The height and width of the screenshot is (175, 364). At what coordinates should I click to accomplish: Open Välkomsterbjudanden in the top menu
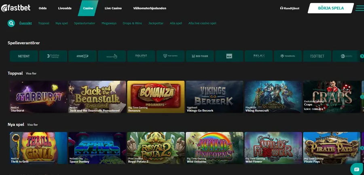tap(150, 8)
